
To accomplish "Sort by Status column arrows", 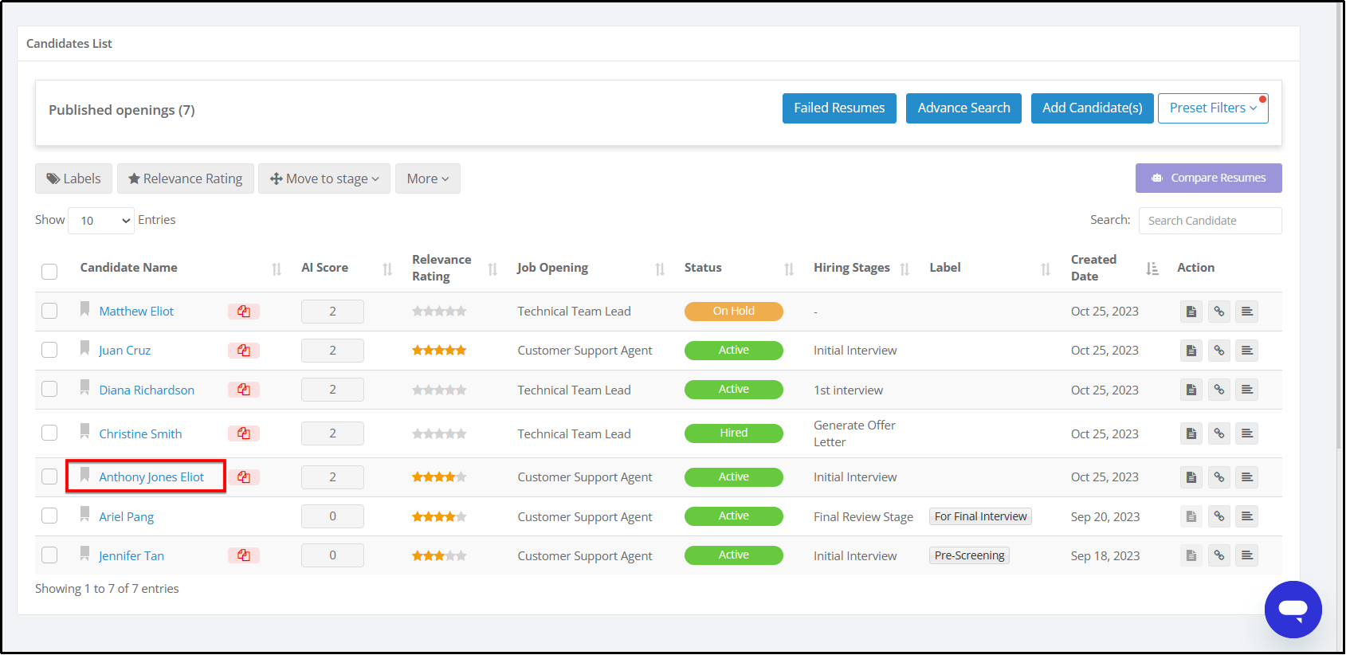I will (789, 269).
